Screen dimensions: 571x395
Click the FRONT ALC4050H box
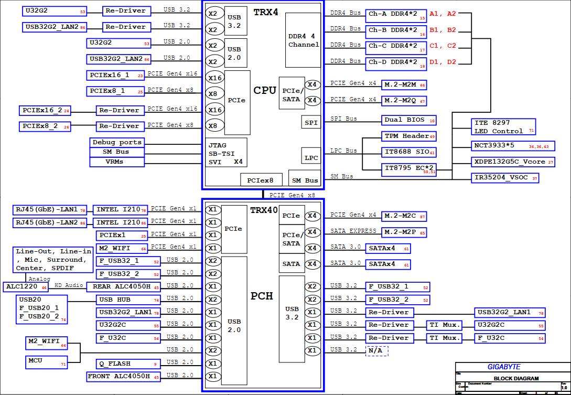click(x=123, y=377)
